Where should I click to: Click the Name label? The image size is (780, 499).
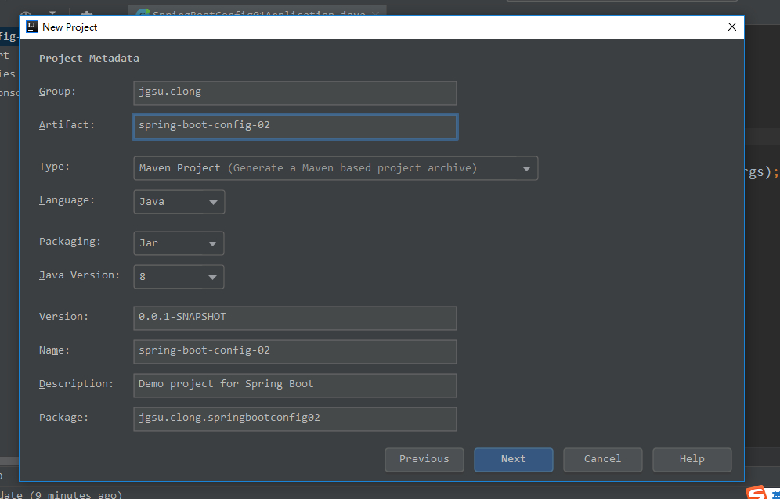point(55,350)
